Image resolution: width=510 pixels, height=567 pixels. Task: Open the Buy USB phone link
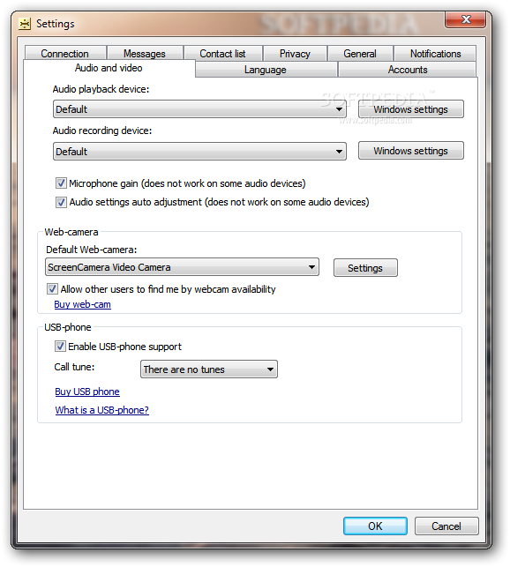tap(87, 392)
